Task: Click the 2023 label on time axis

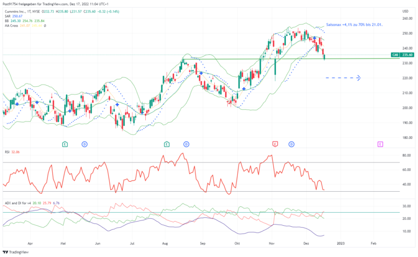Action: coord(340,243)
